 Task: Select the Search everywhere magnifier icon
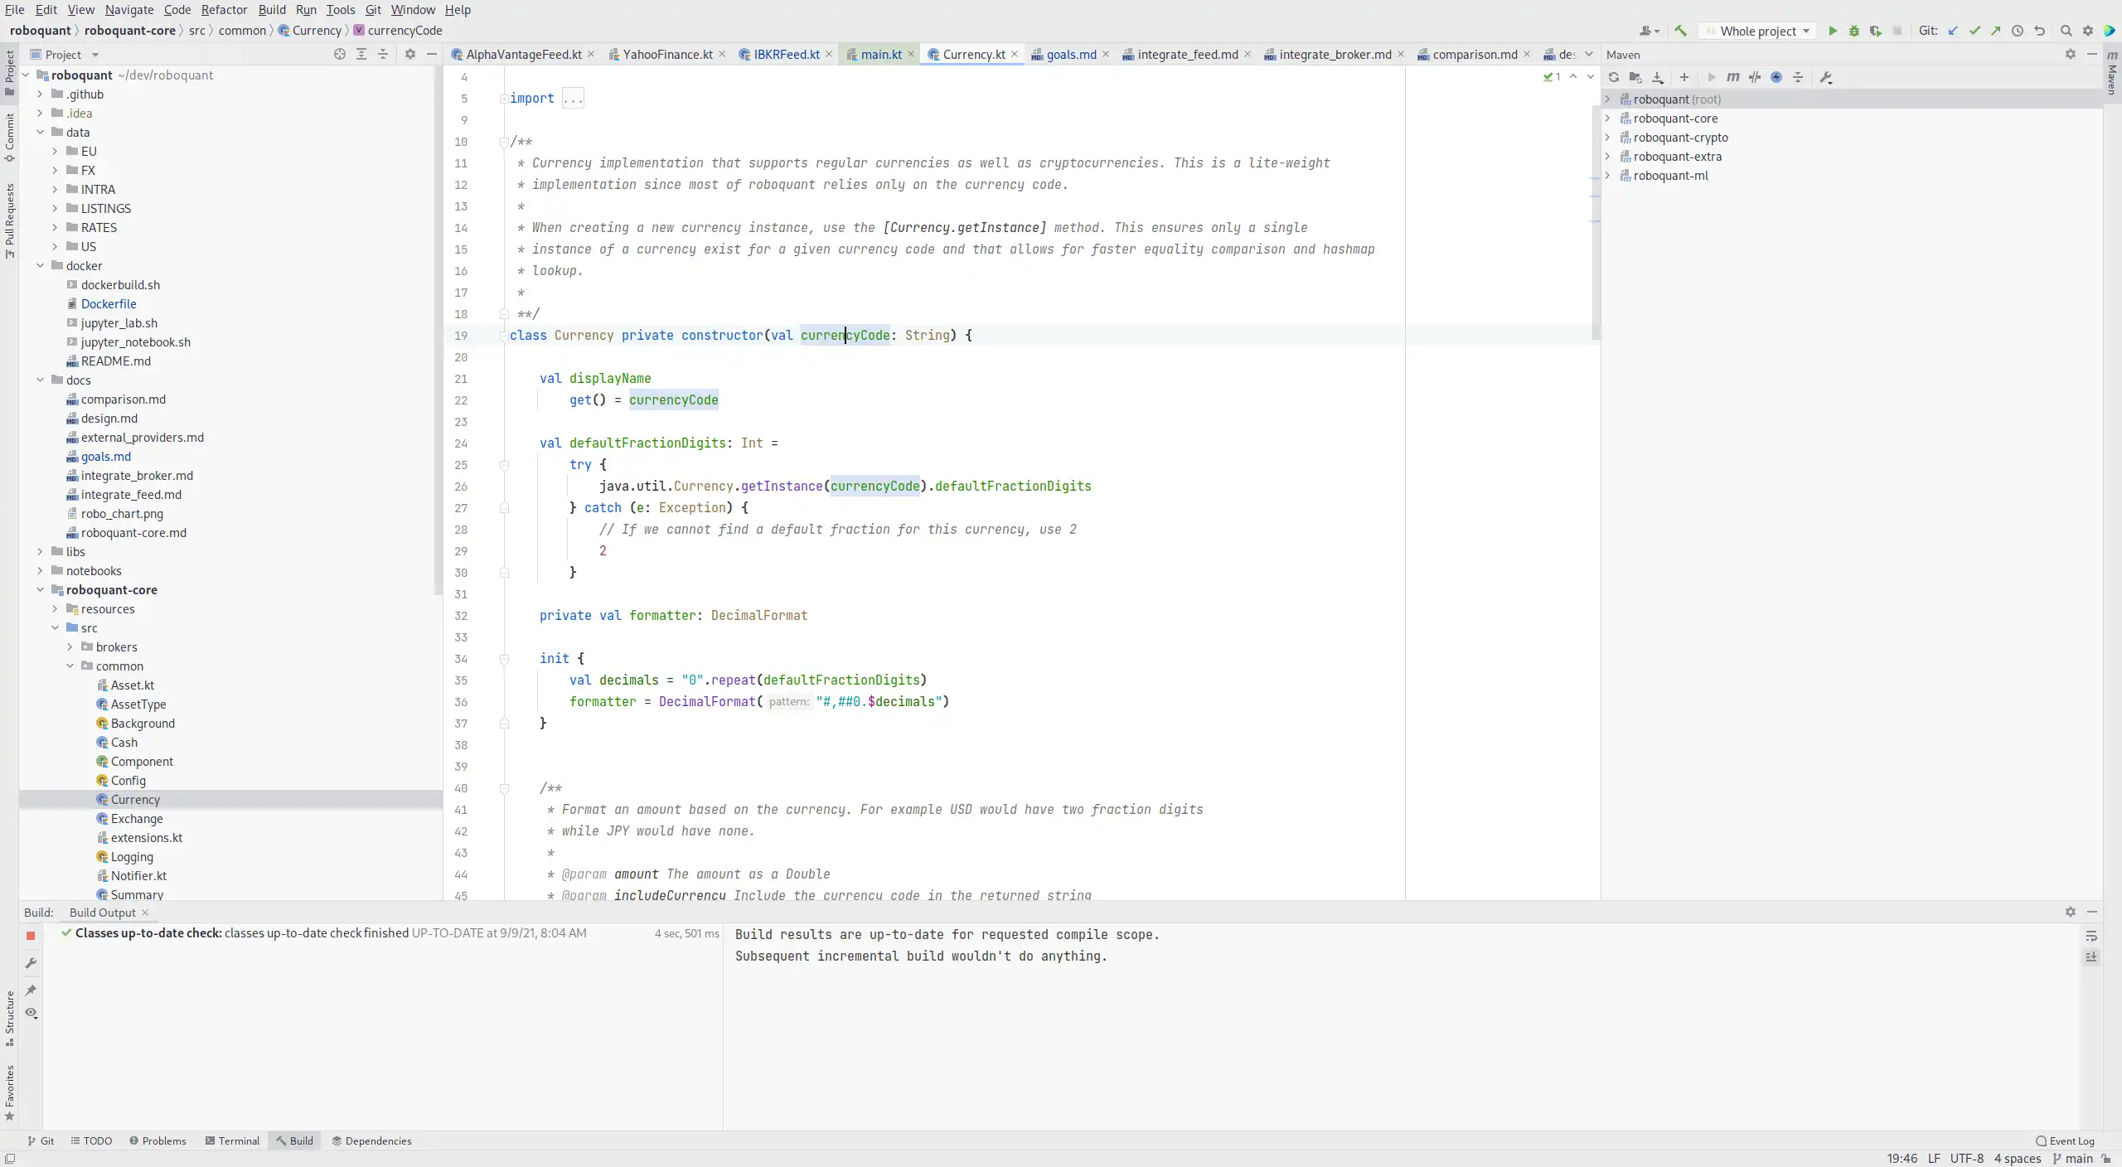point(2065,30)
